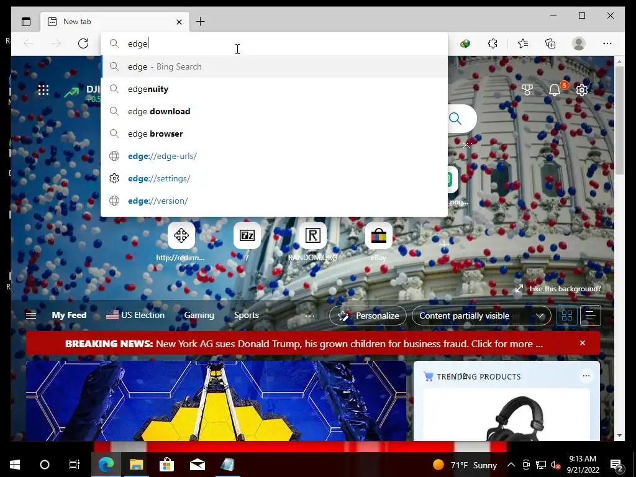Open the edge://version/ suggestion
The width and height of the screenshot is (636, 477).
274,201
